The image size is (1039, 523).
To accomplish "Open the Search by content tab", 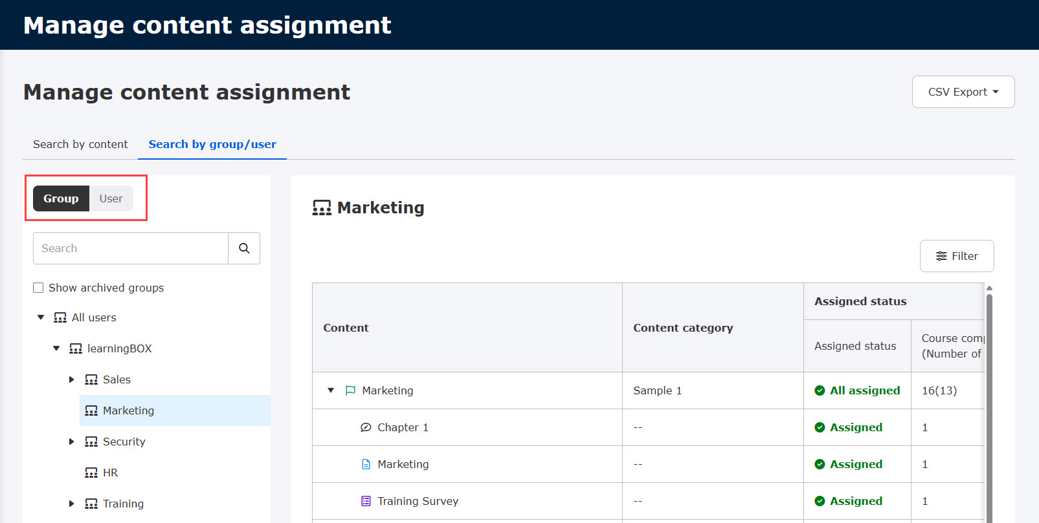I will (x=80, y=144).
